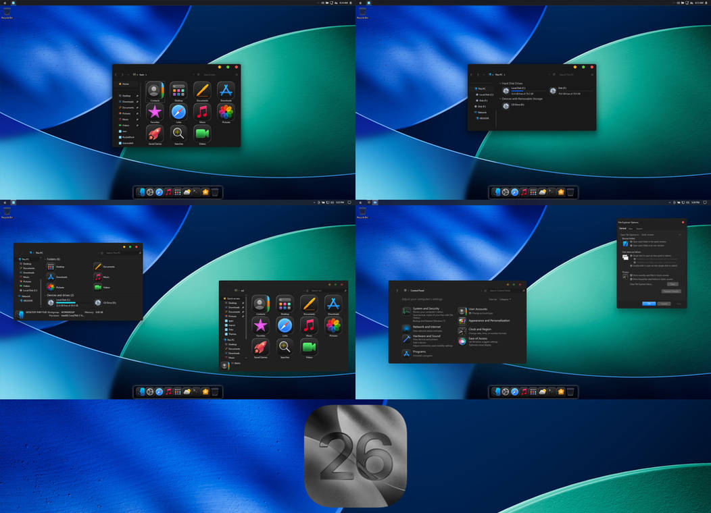Select 'Double-click to open an item' option
711x513 pixels.
[x=631, y=266]
